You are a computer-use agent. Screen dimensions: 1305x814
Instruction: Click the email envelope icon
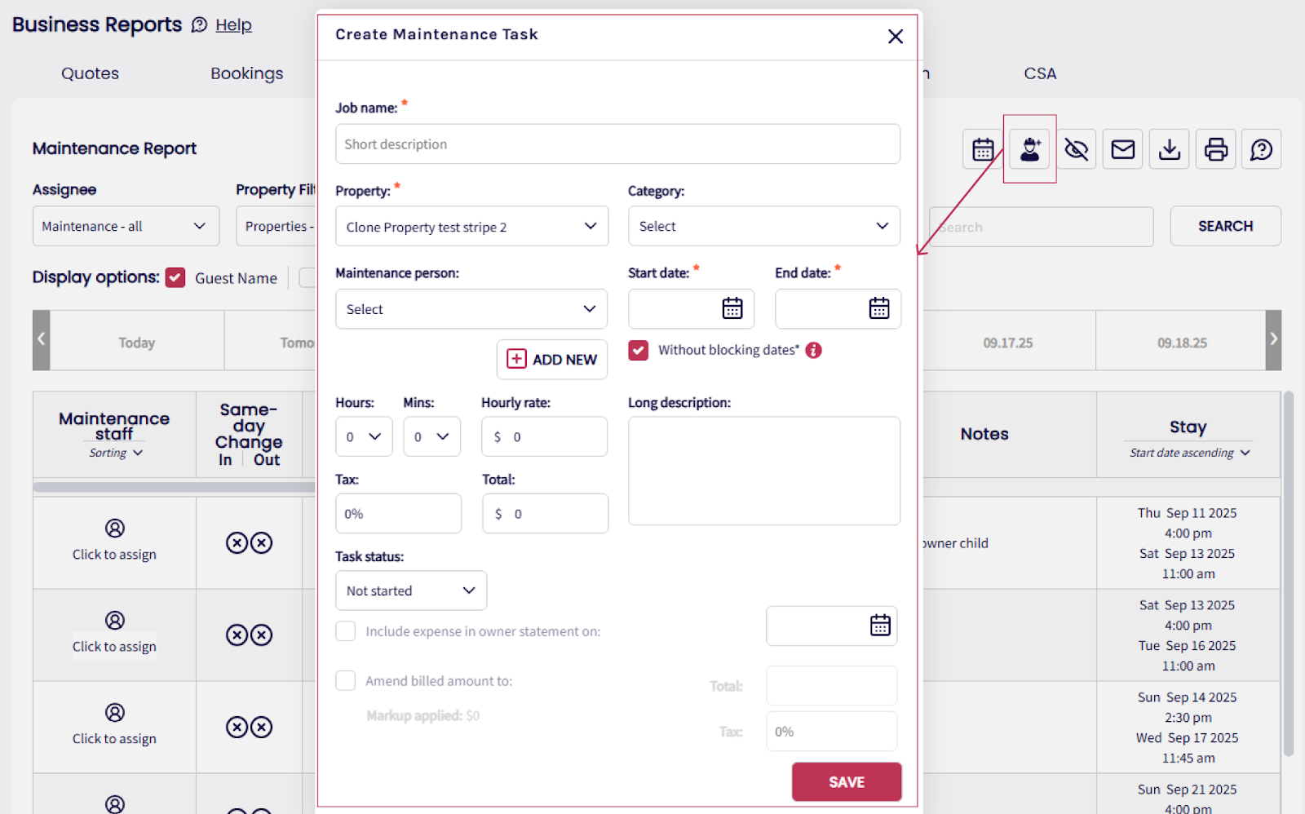pos(1123,149)
